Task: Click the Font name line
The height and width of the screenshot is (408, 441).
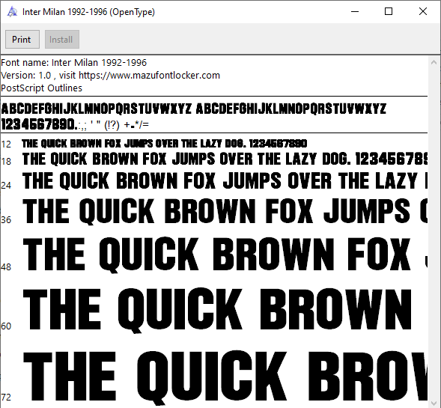Action: tap(73, 62)
